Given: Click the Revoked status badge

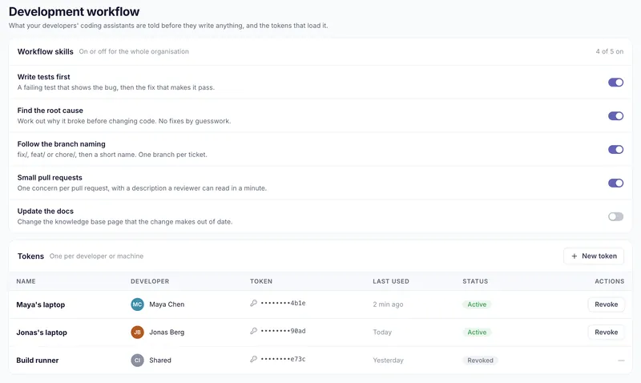Looking at the screenshot, I should tap(480, 360).
